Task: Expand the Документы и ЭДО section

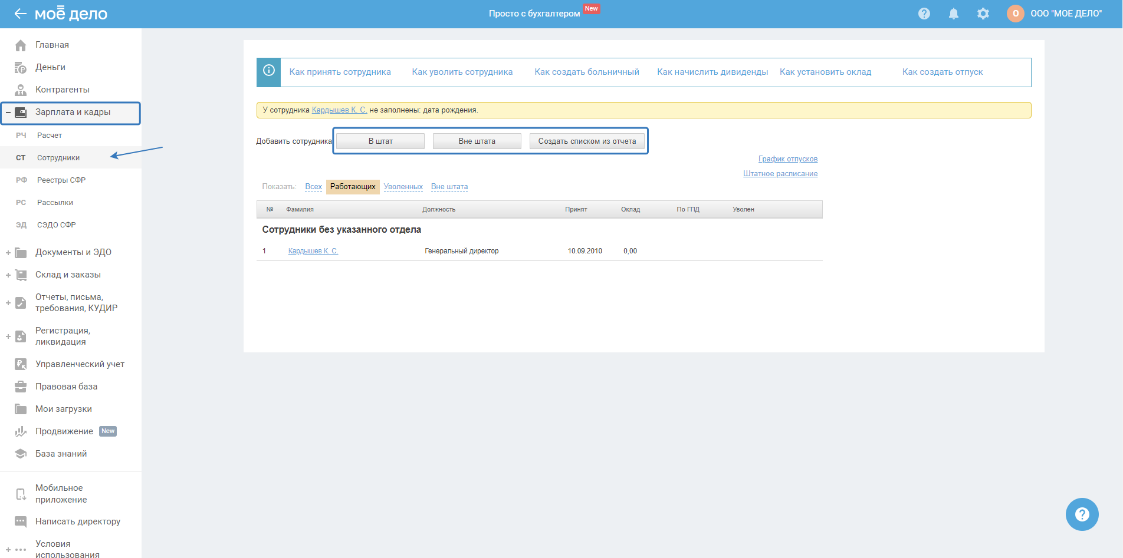Action: click(x=8, y=253)
